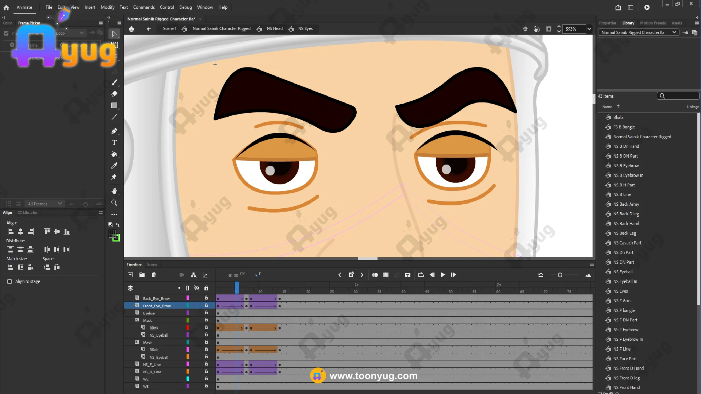Adjust the timeline zoom slider knob

click(560, 275)
